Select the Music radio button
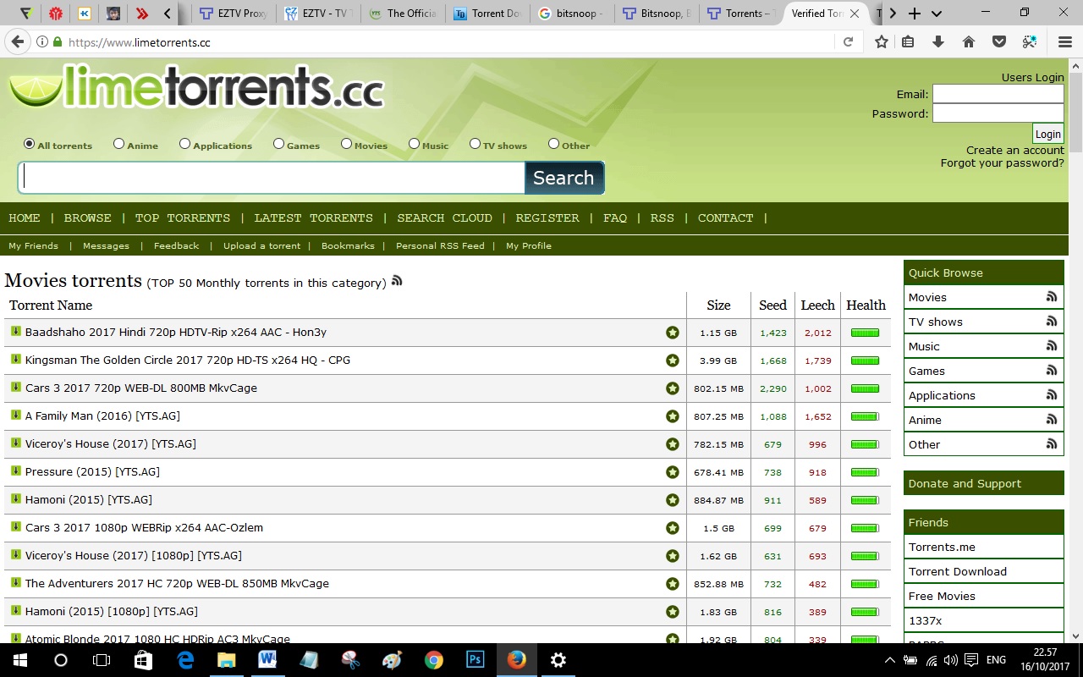The width and height of the screenshot is (1083, 677). [x=414, y=144]
